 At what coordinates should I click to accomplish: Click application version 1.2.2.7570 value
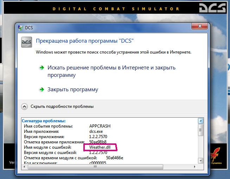coord(98,137)
